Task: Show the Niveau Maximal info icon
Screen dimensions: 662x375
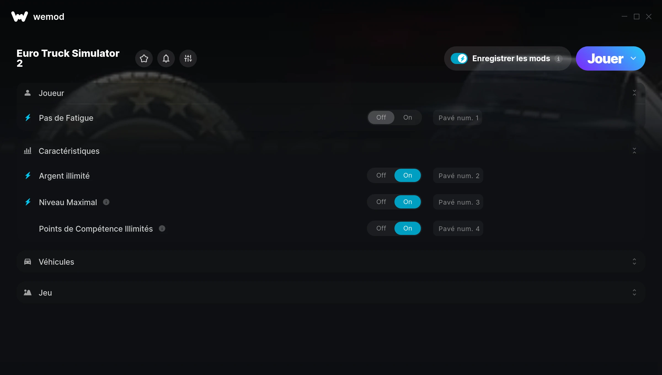Action: pos(106,202)
